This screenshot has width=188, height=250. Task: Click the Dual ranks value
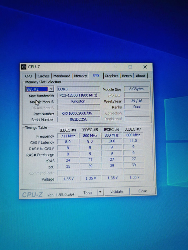click(137, 107)
